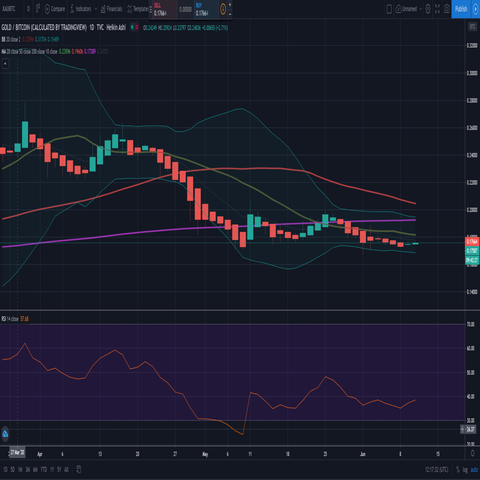Open the Indicators menu
480x480 pixels.
coord(80,9)
